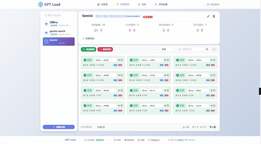The height and width of the screenshot is (144, 261).
Task: Edit the Gemini group with pencil icon
Action: click(208, 16)
